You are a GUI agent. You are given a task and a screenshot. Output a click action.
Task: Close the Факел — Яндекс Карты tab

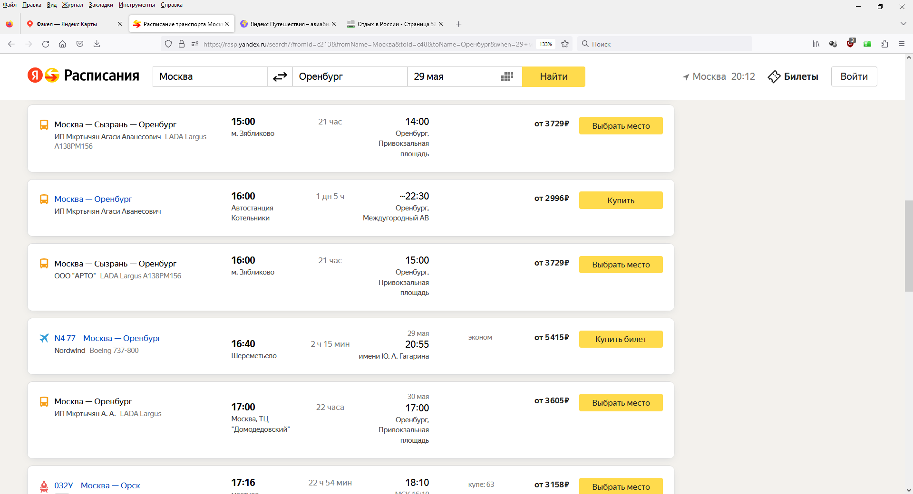119,24
